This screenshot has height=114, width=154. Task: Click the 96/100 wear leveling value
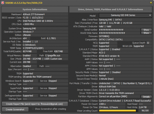click(x=145, y=111)
